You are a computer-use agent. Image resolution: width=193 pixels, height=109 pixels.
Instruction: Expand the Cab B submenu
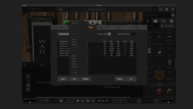[79, 58]
